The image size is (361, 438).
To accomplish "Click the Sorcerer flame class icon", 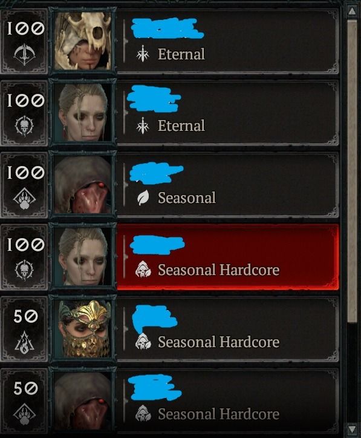I will click(25, 341).
